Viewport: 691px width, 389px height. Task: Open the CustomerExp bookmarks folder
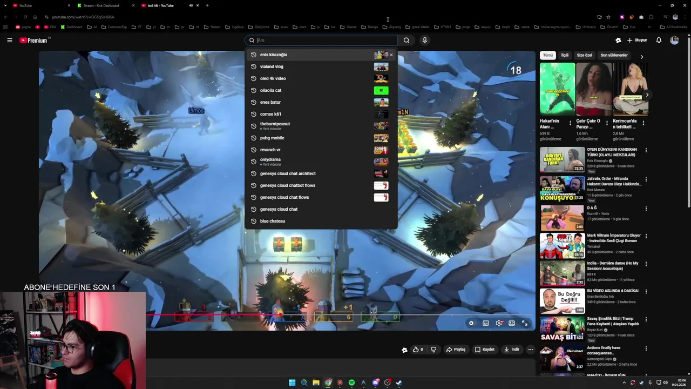pos(114,27)
